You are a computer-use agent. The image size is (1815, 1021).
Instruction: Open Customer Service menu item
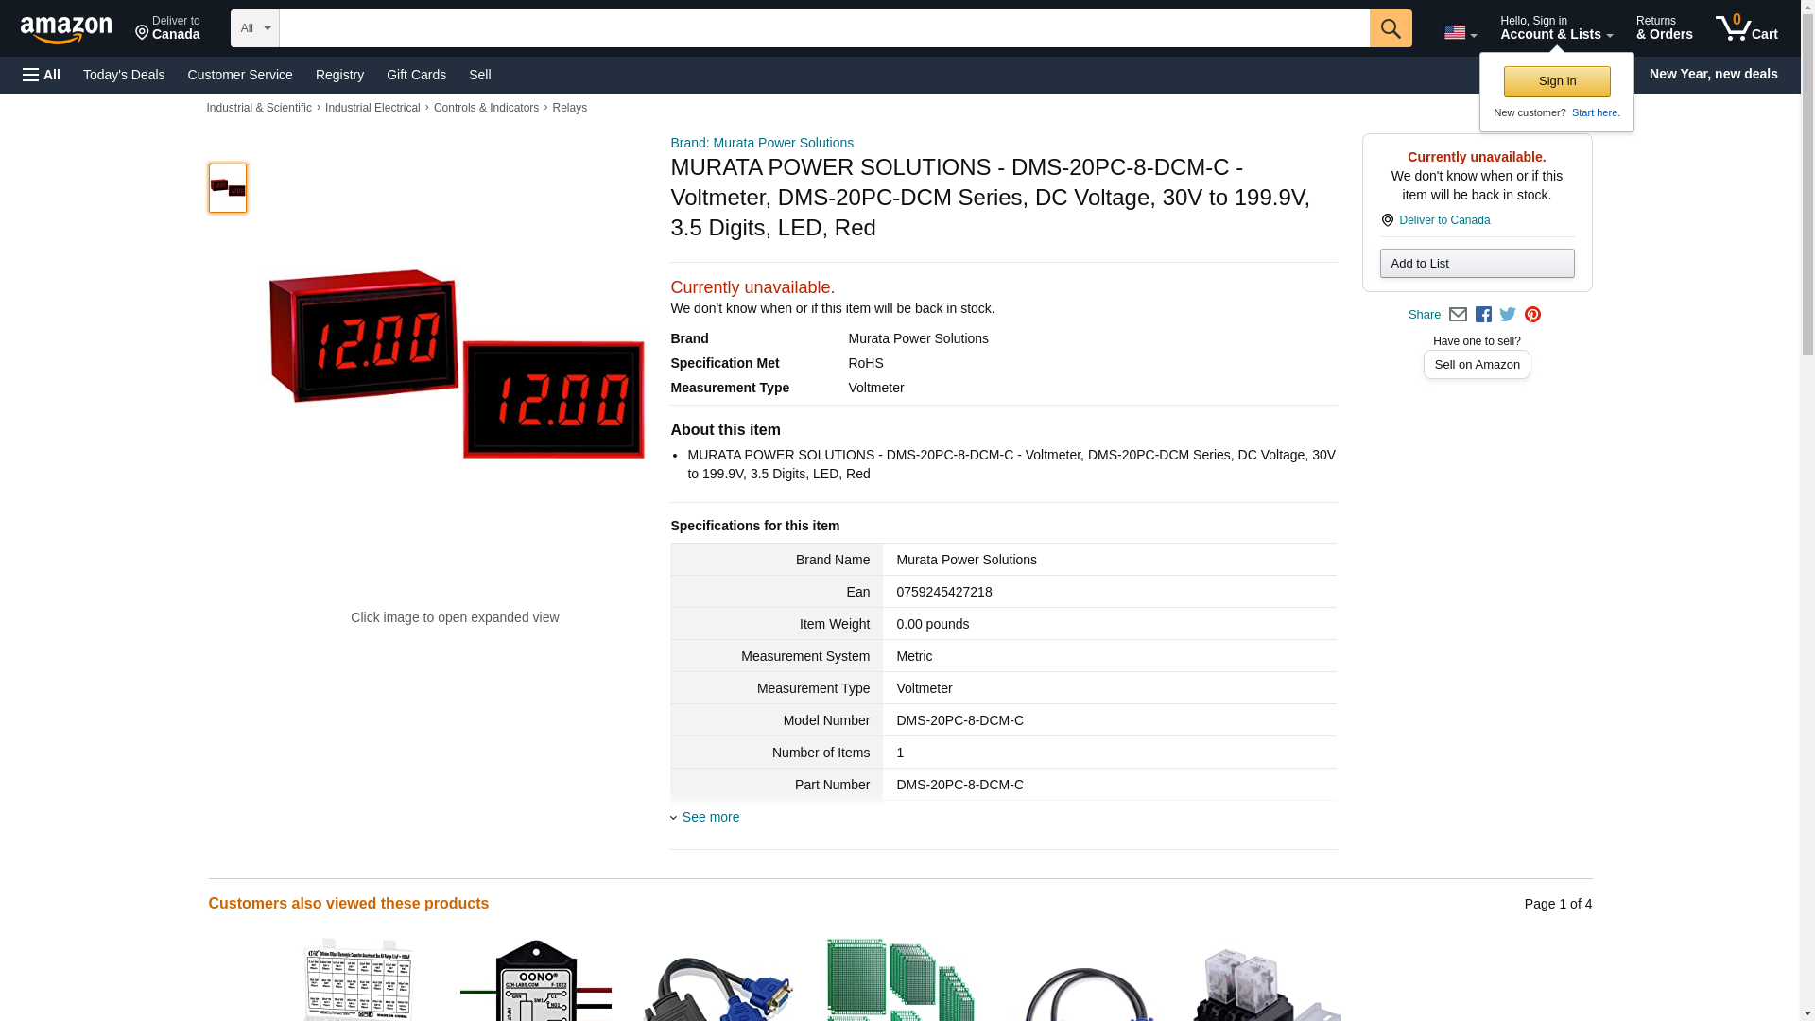click(240, 75)
